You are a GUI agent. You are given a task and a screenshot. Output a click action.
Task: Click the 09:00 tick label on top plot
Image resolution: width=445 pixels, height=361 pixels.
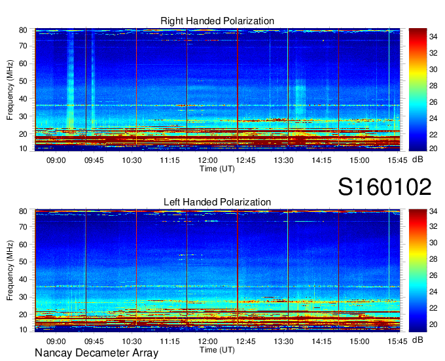(56, 160)
